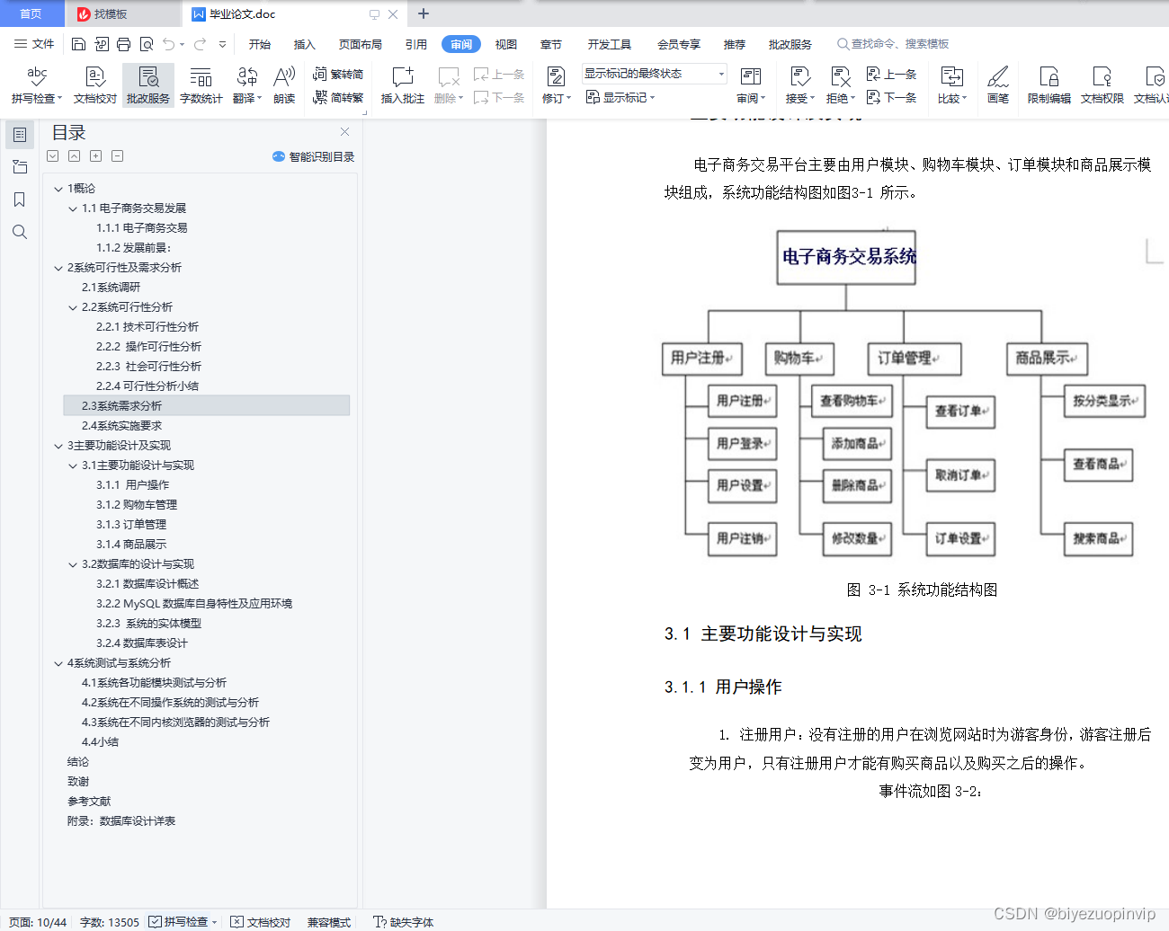Click Missing Fonts (缺失字体) in status bar
Screen dimensions: 1169x931
404,922
